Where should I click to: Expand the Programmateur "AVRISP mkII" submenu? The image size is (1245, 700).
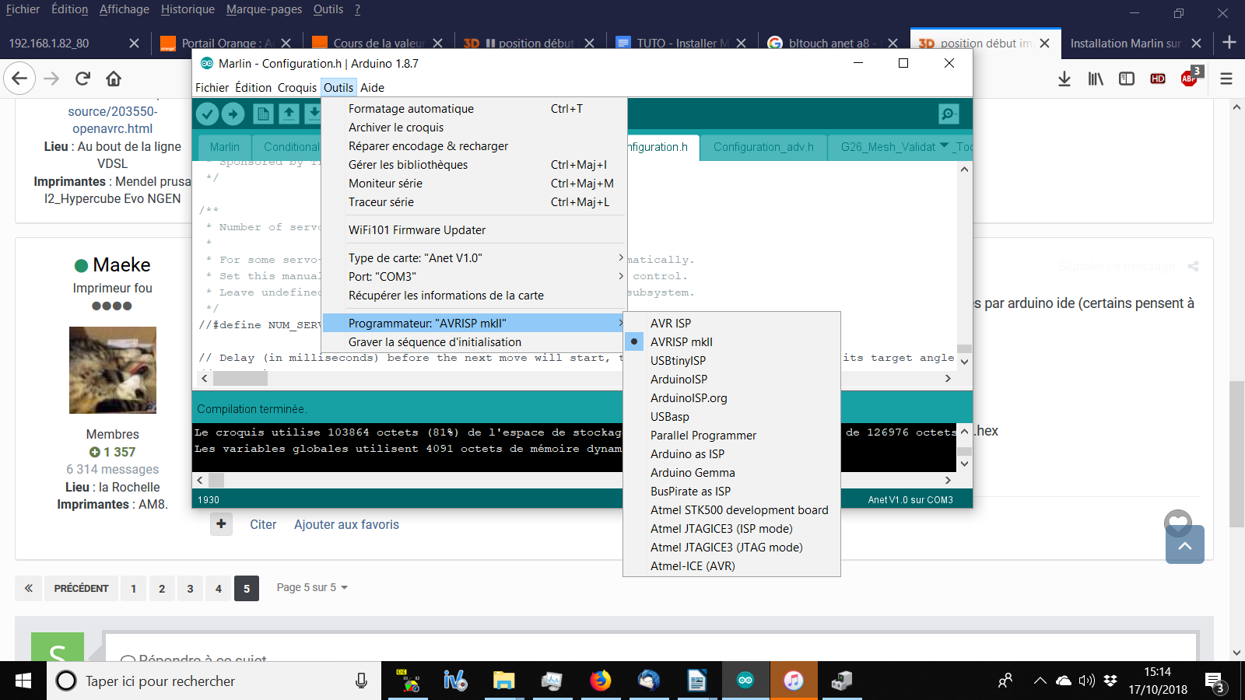click(x=475, y=324)
